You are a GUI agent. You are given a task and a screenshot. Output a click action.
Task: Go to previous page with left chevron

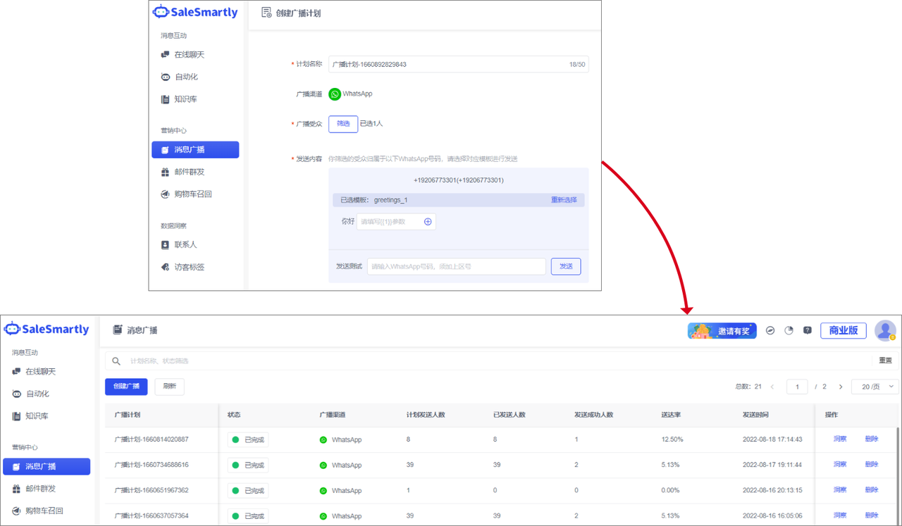coord(772,387)
